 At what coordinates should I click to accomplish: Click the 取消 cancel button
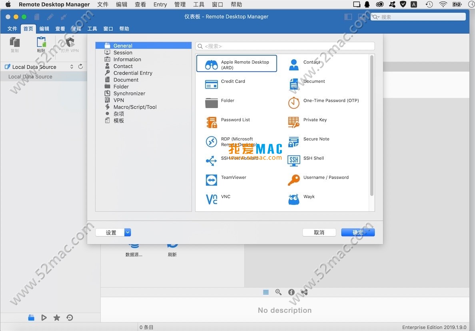319,233
